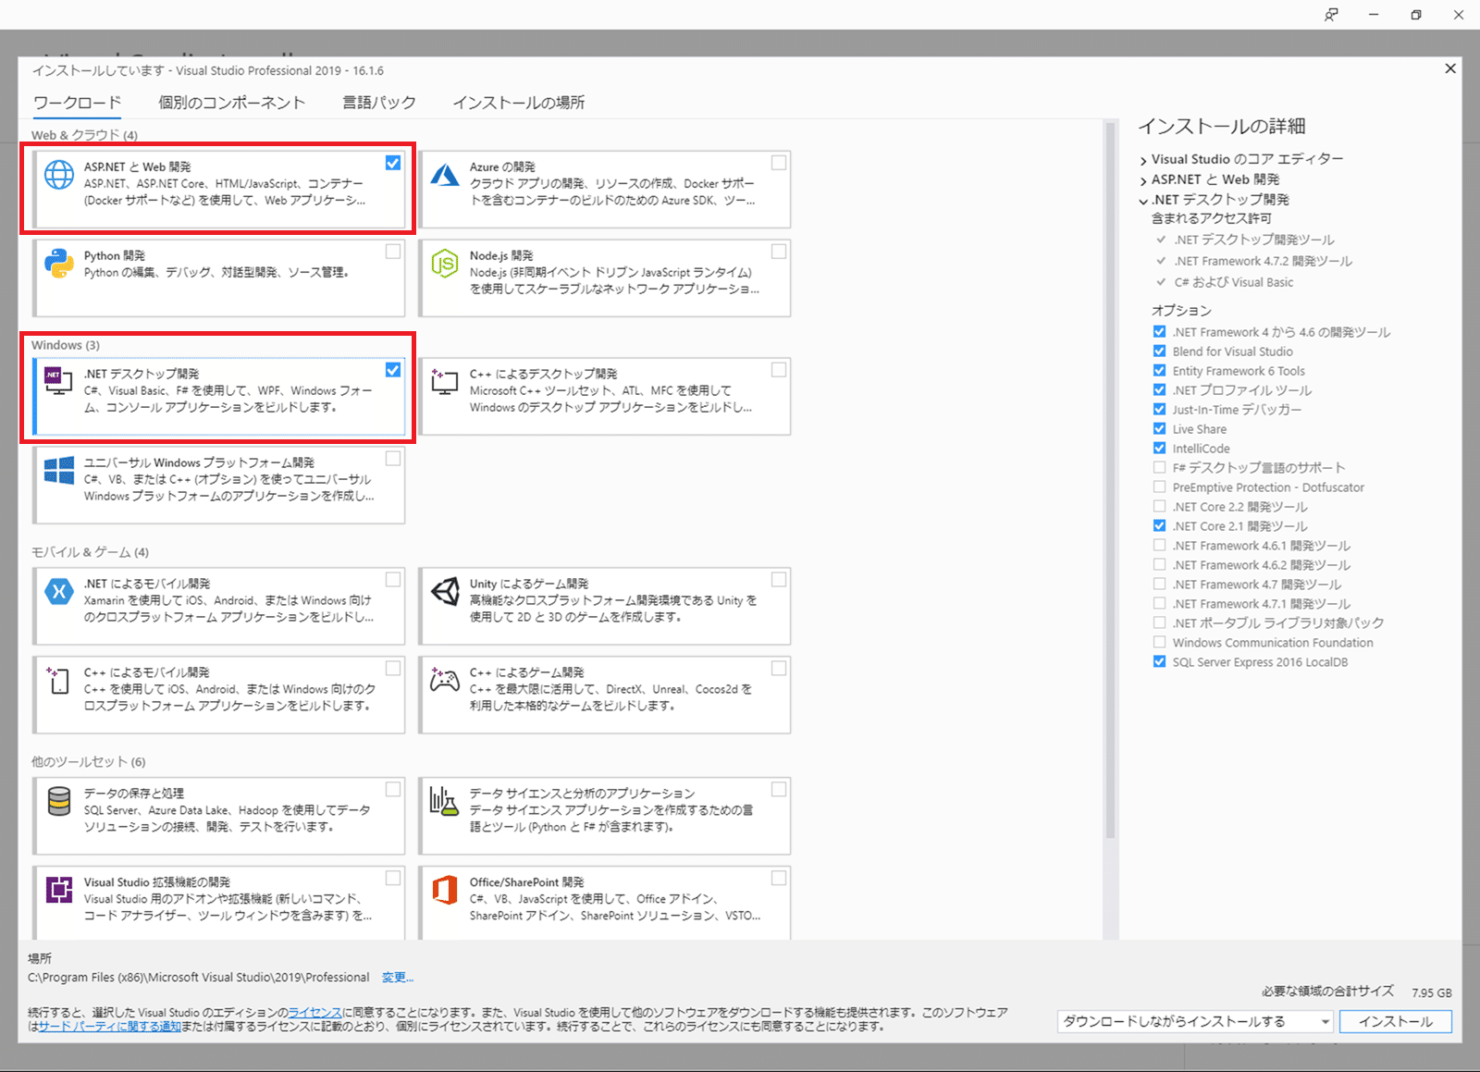The width and height of the screenshot is (1480, 1072).
Task: Uncheck the Live Share option
Action: 1159,429
